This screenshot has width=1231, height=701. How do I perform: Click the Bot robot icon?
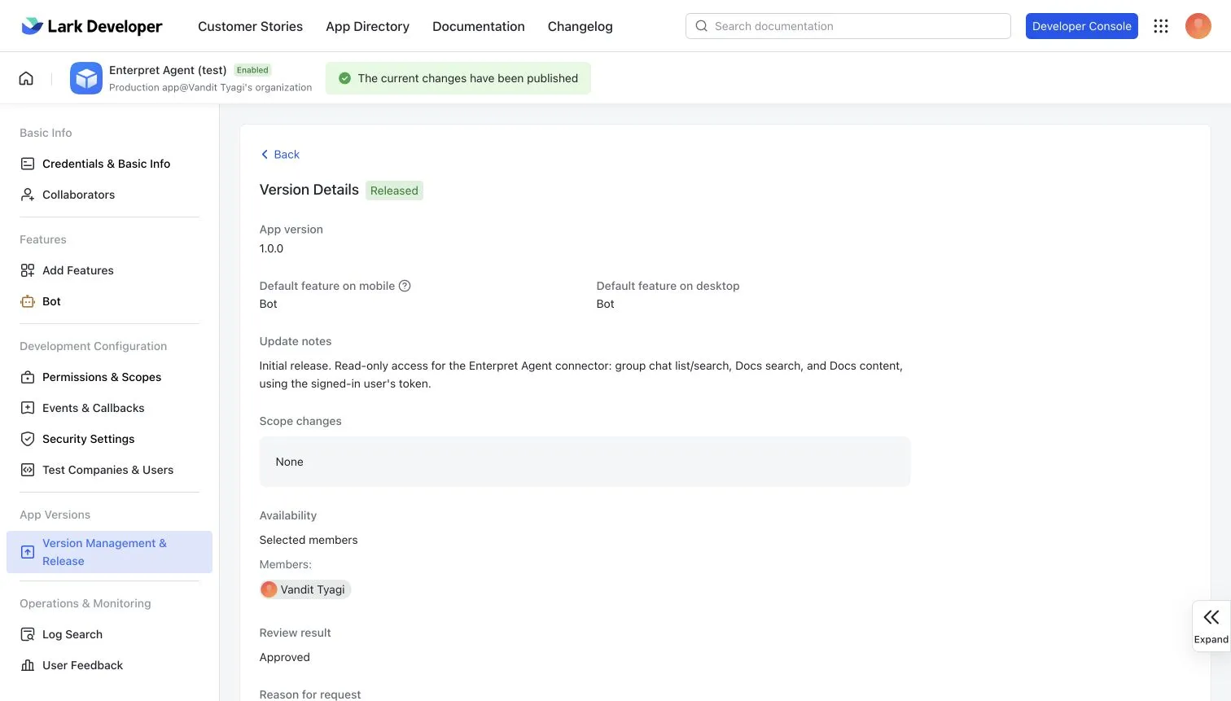coord(28,301)
